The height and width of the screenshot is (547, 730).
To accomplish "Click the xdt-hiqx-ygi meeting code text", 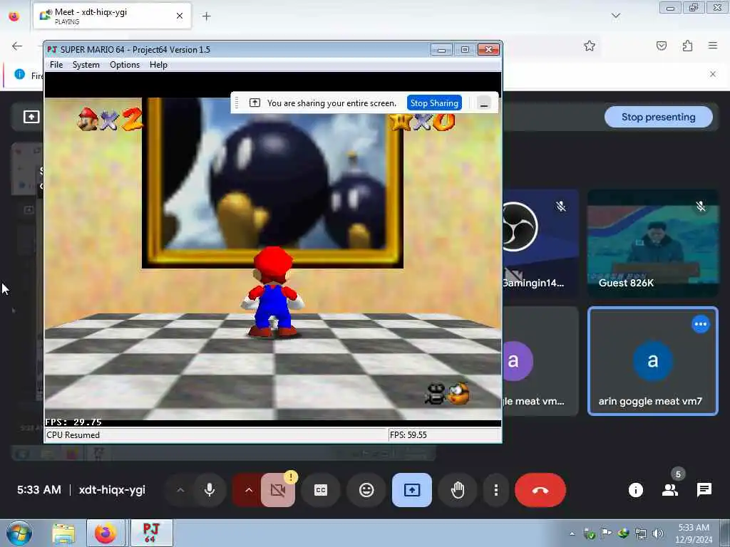I will [112, 490].
